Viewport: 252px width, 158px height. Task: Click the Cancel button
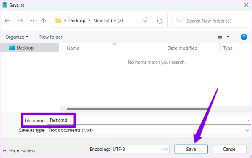230,149
